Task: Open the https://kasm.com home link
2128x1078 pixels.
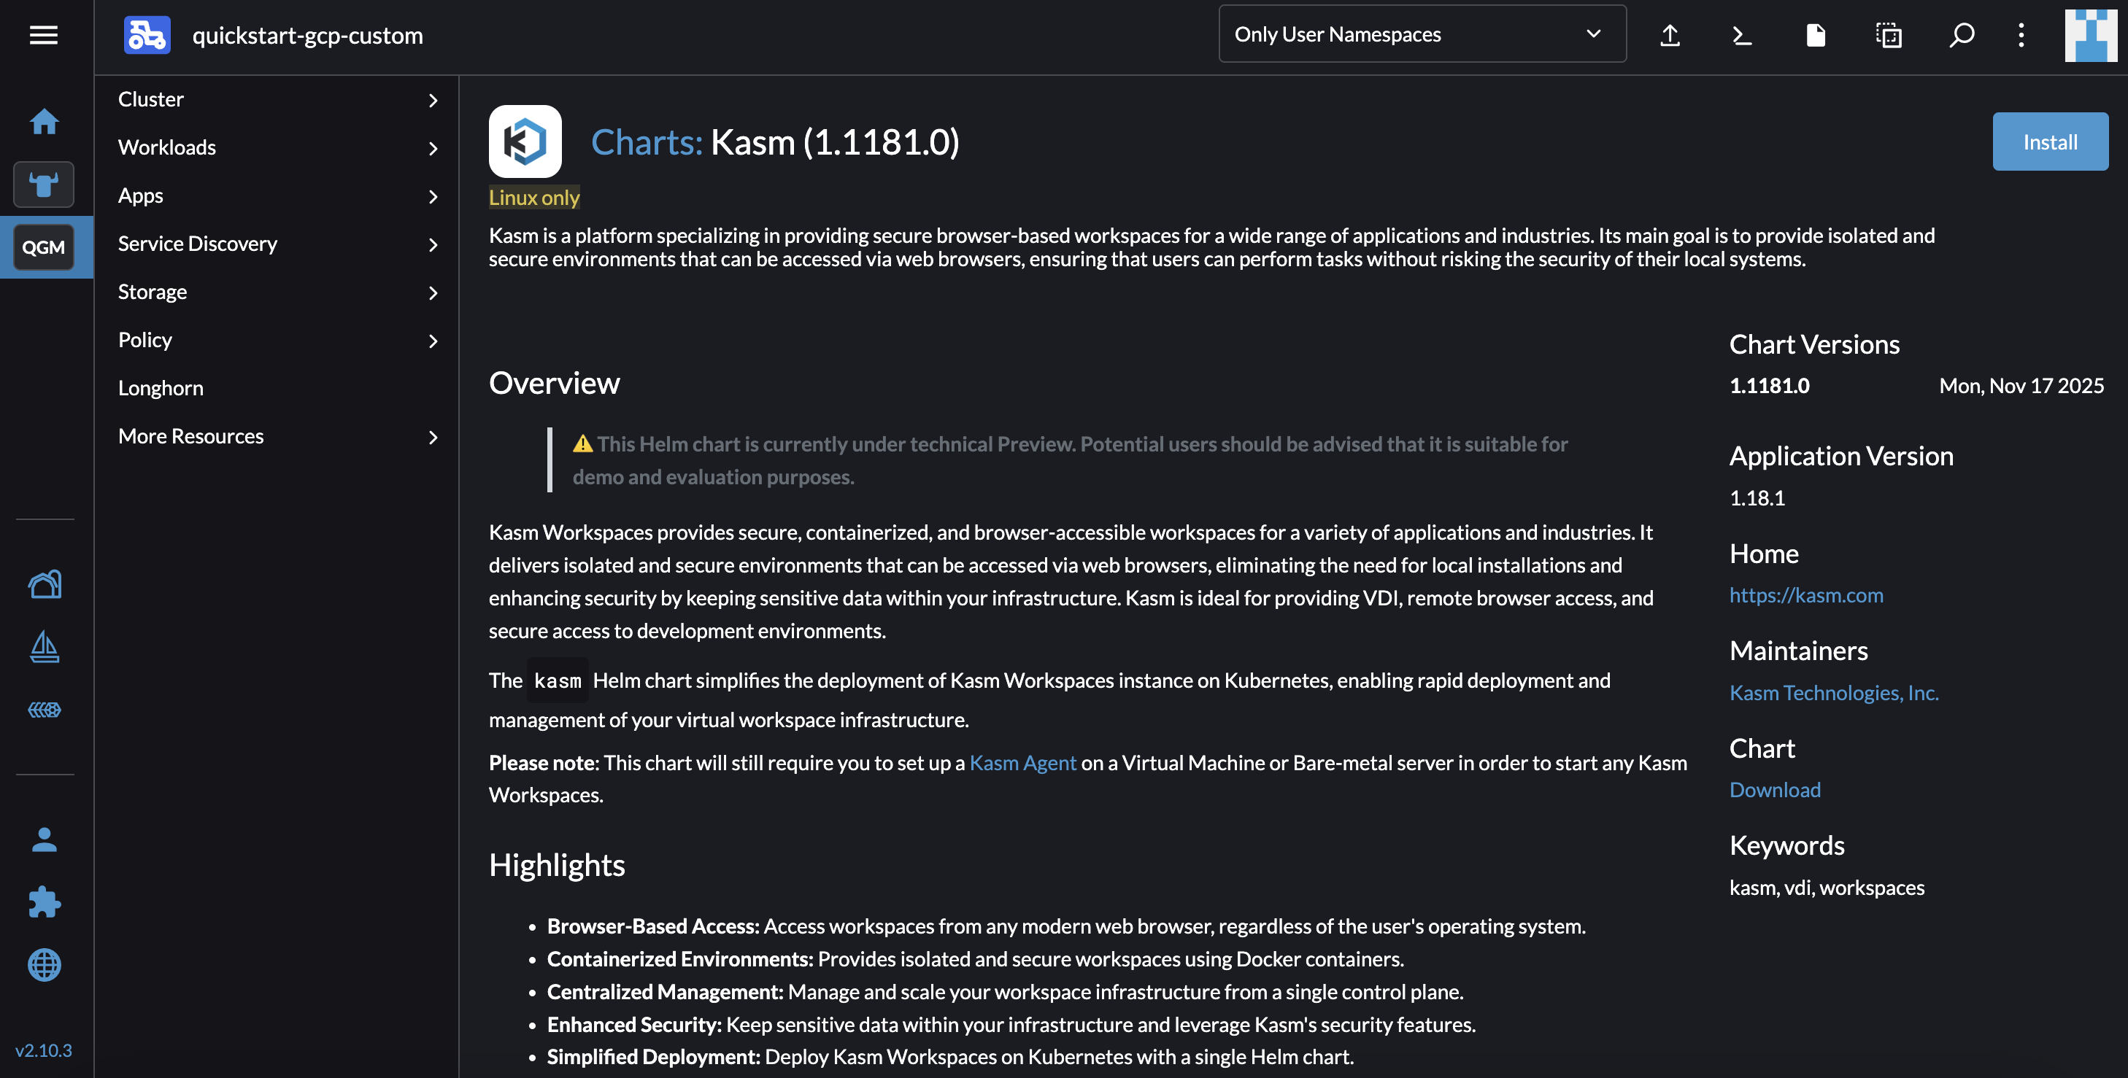Action: pyautogui.click(x=1806, y=595)
